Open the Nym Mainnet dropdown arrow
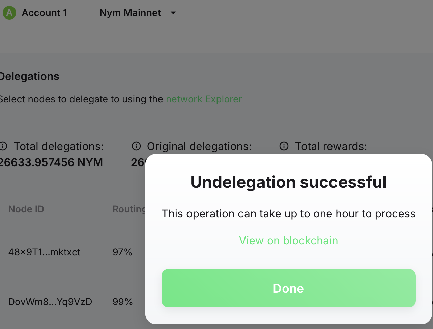433x329 pixels. coord(173,13)
